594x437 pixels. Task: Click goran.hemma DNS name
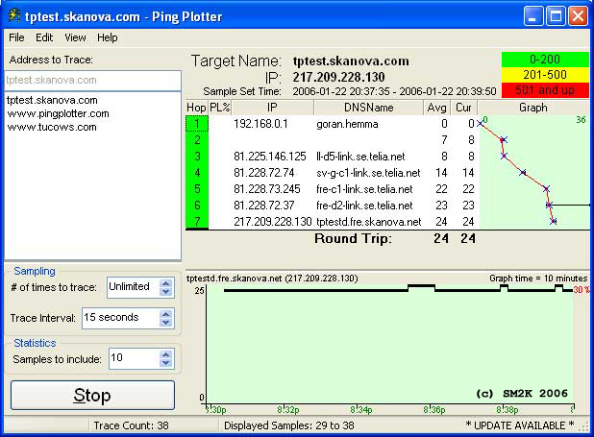347,124
